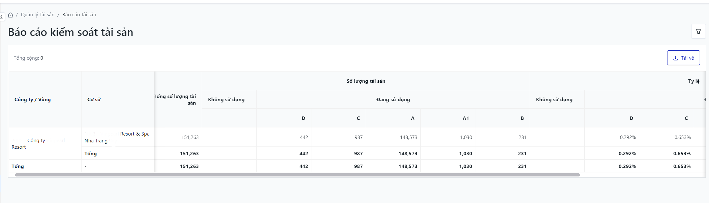Open the Báo cáo tài sản breadcrumb
This screenshot has height=203, width=709.
pyautogui.click(x=79, y=15)
